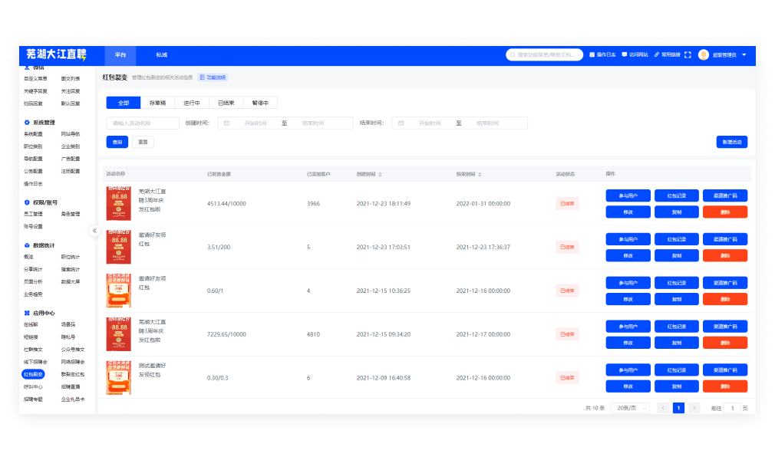Click the blue 查询 search button
775x460 pixels.
117,142
